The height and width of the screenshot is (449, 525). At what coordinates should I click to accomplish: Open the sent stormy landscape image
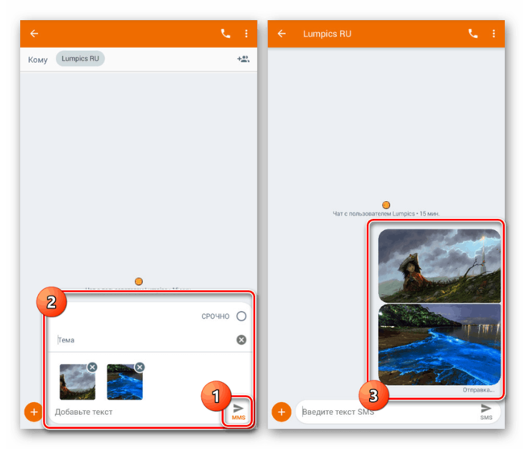click(x=439, y=266)
